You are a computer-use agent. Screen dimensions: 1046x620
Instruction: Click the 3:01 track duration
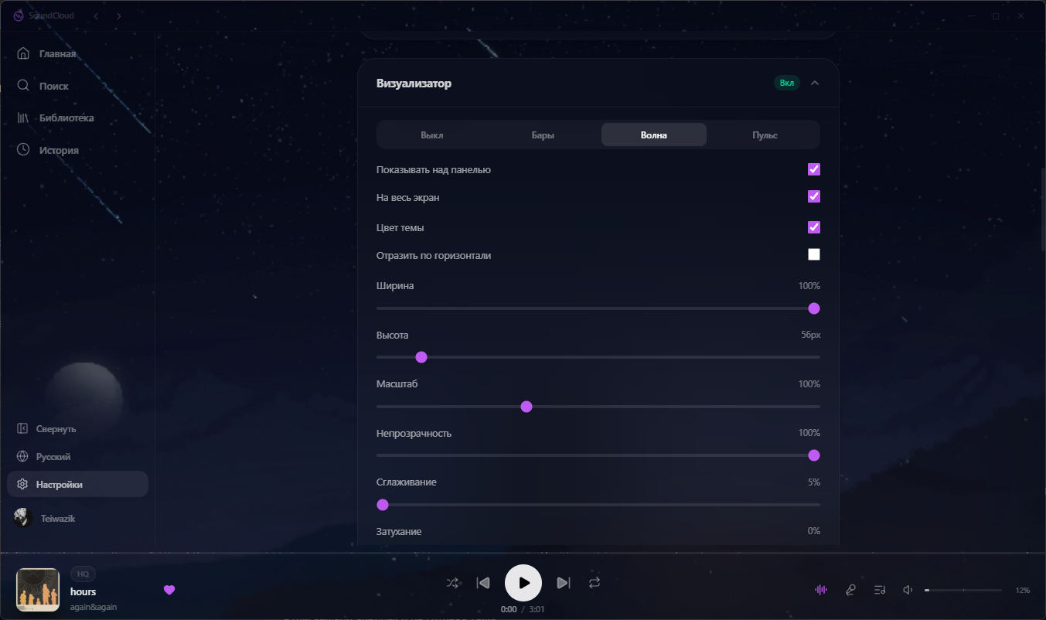(x=537, y=609)
